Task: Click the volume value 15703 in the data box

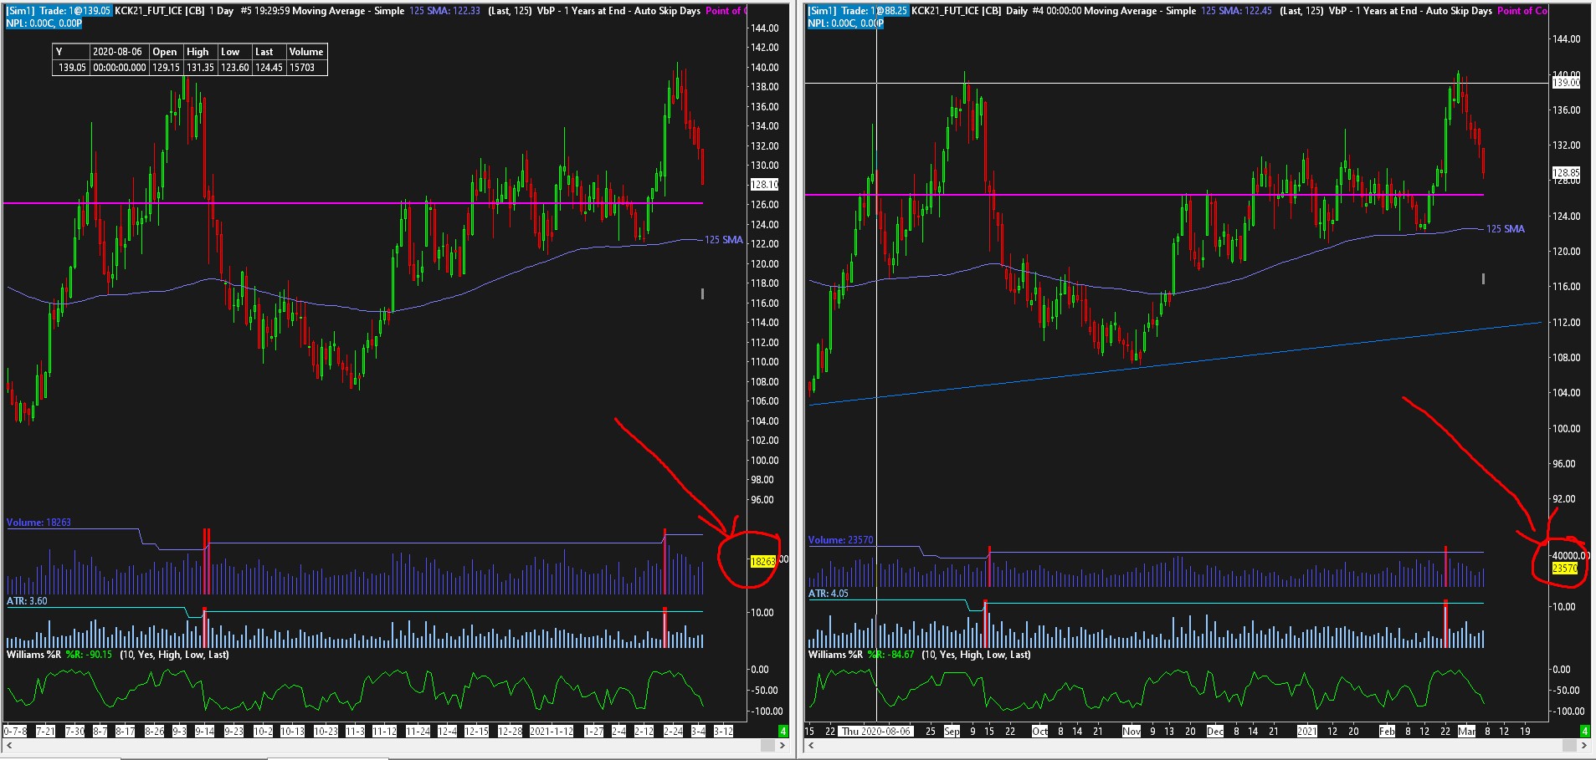Action: [x=302, y=68]
